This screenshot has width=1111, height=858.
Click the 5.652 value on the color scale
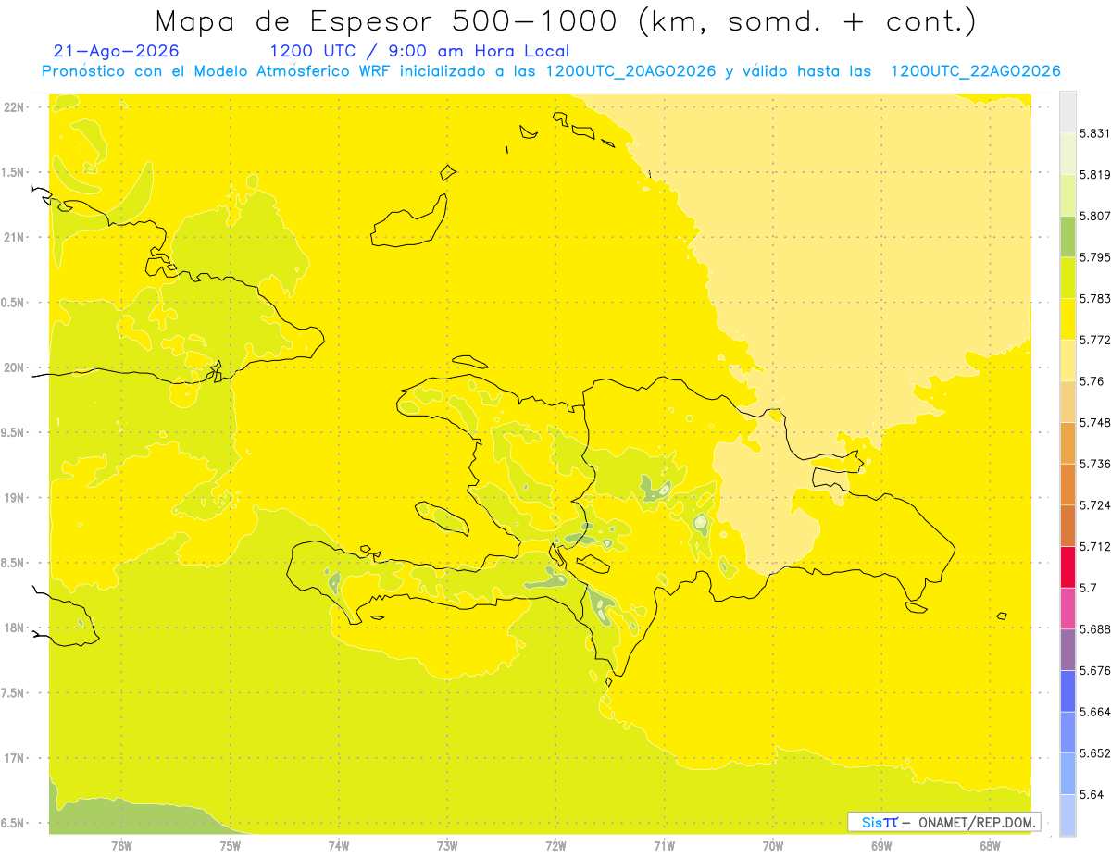tap(1094, 753)
